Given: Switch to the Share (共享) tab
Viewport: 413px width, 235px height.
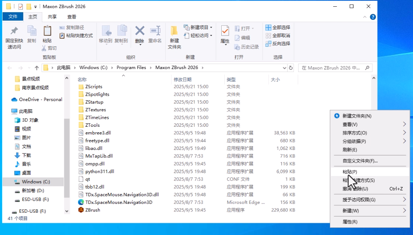Looking at the screenshot, I should [x=52, y=16].
